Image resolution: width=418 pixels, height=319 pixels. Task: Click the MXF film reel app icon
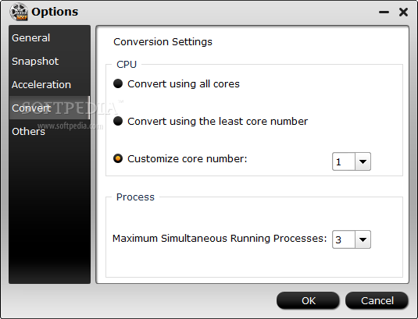point(19,12)
